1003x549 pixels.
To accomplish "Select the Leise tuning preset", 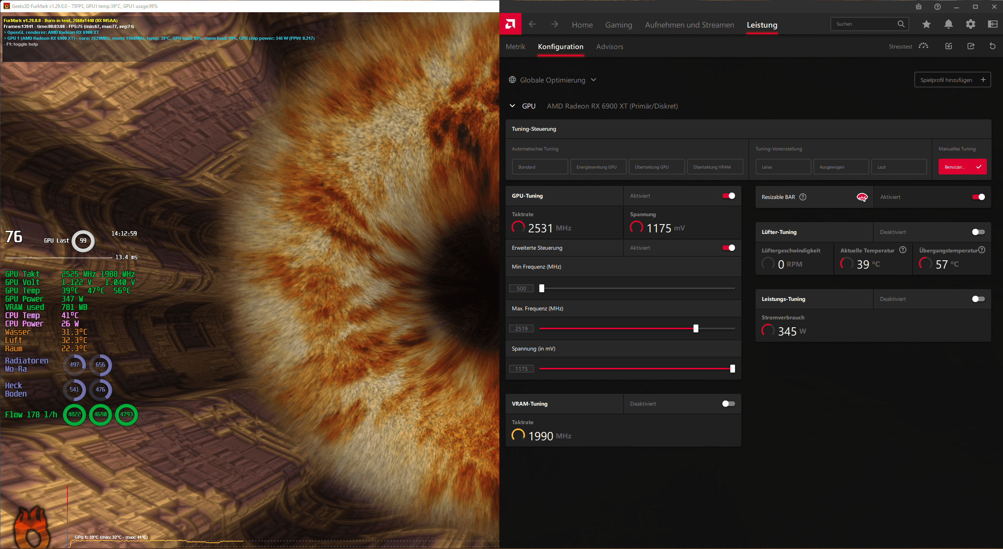I will pyautogui.click(x=783, y=167).
